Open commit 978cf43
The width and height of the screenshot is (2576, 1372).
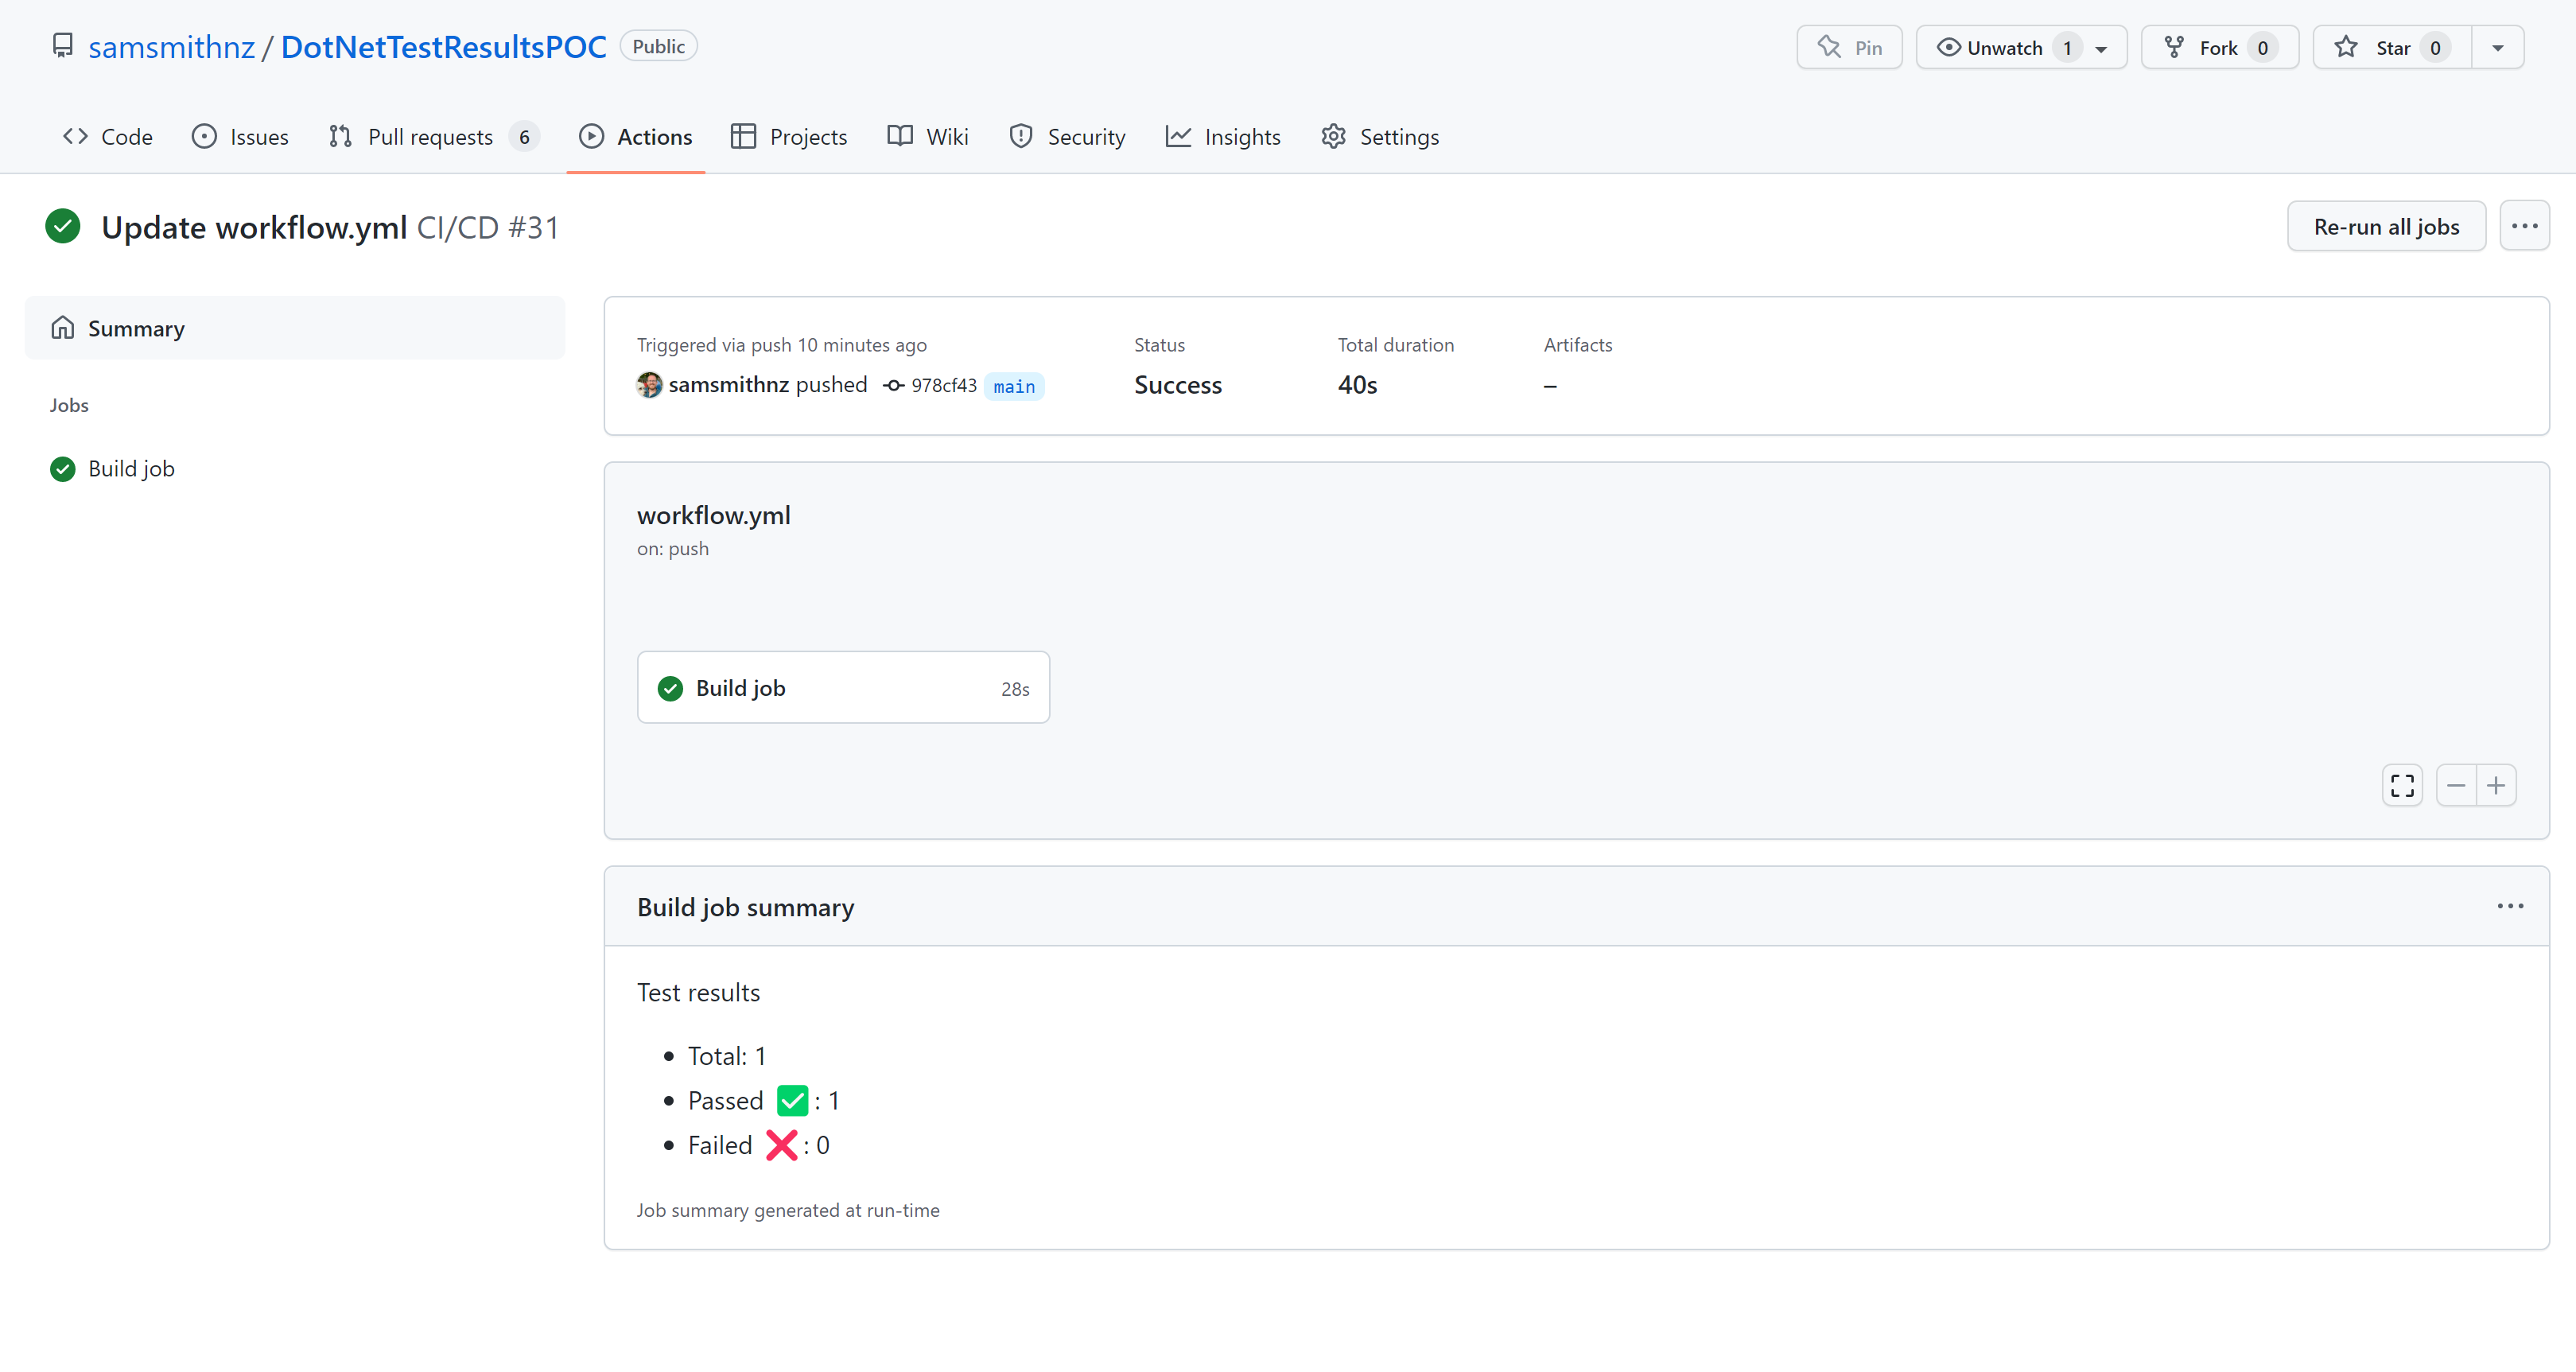(x=943, y=386)
